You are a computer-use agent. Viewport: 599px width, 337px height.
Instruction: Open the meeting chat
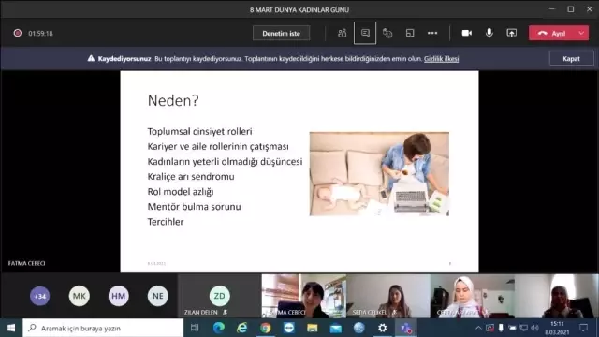365,34
